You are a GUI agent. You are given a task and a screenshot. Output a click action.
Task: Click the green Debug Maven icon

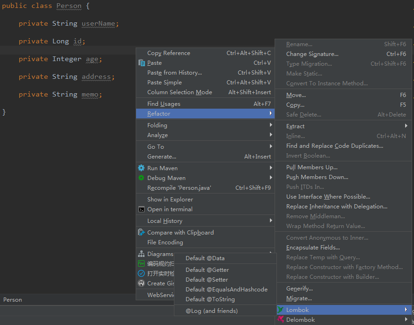click(141, 178)
